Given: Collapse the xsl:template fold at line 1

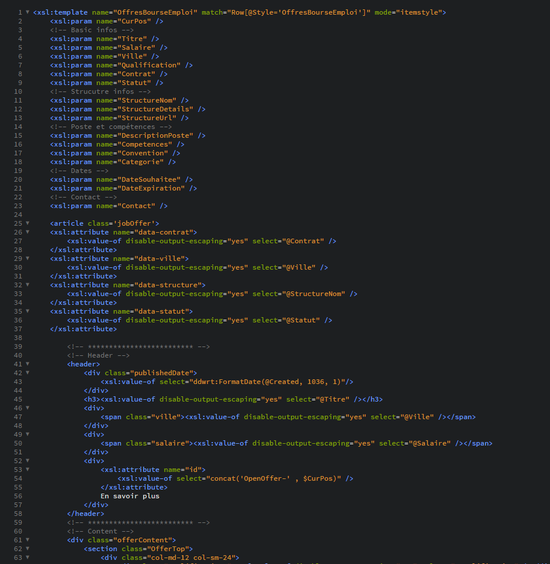Looking at the screenshot, I should click(x=28, y=12).
